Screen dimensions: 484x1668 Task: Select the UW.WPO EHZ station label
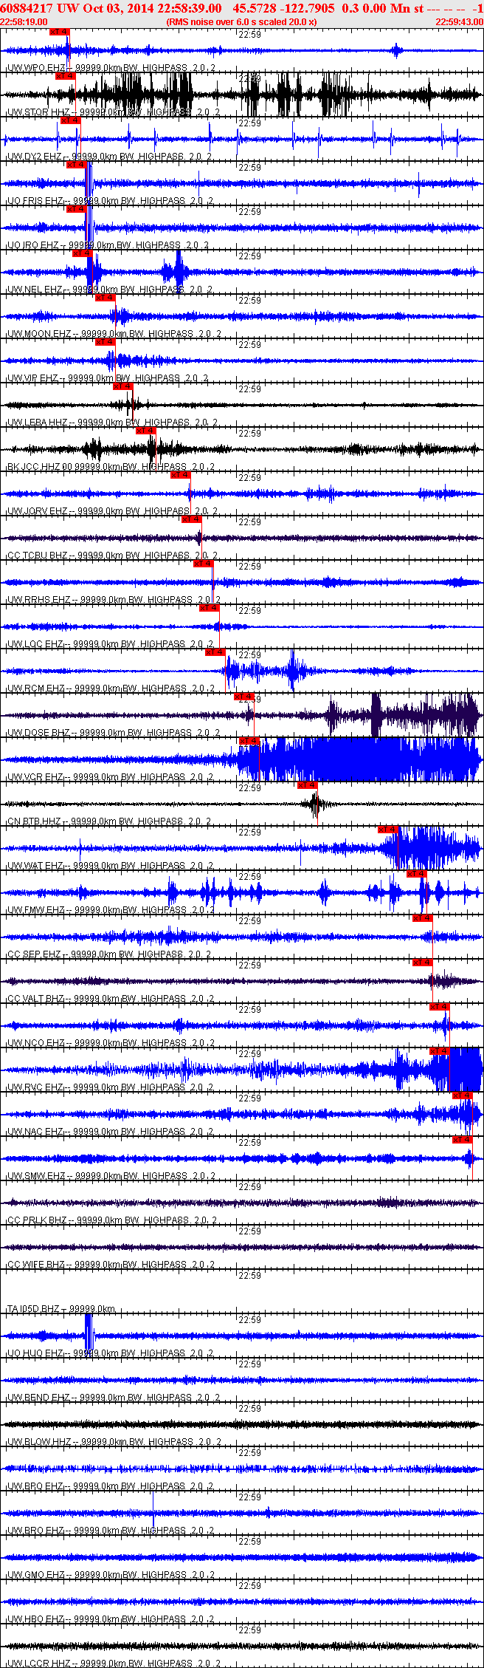coord(35,68)
